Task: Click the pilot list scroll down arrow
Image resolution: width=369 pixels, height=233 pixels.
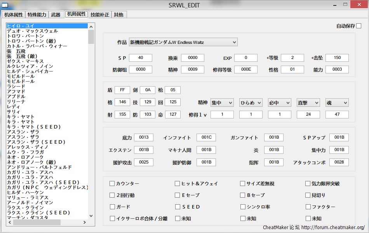Action: pyautogui.click(x=91, y=216)
